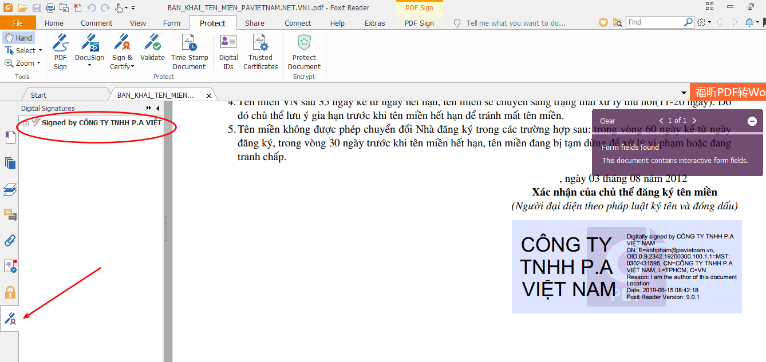Open the Connect ribbon tab
Image resolution: width=766 pixels, height=362 pixels.
tap(298, 23)
